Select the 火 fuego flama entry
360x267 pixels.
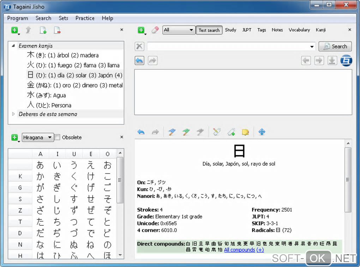tap(73, 65)
